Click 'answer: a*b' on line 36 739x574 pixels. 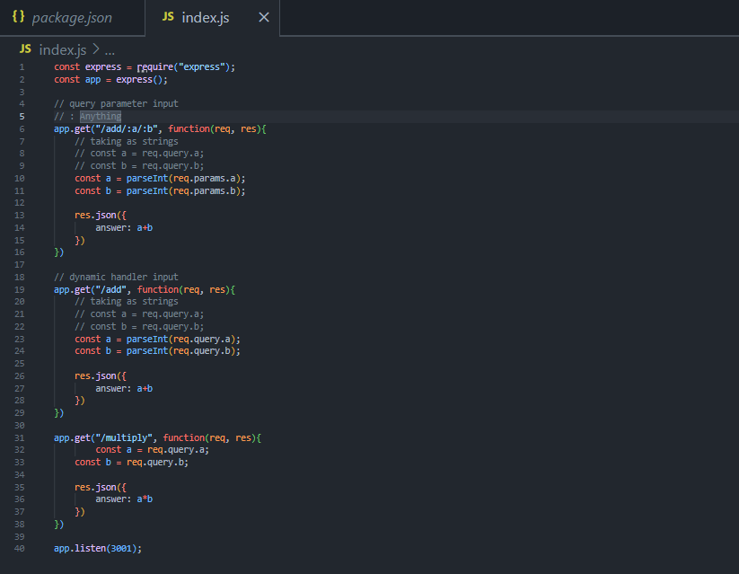click(x=124, y=499)
